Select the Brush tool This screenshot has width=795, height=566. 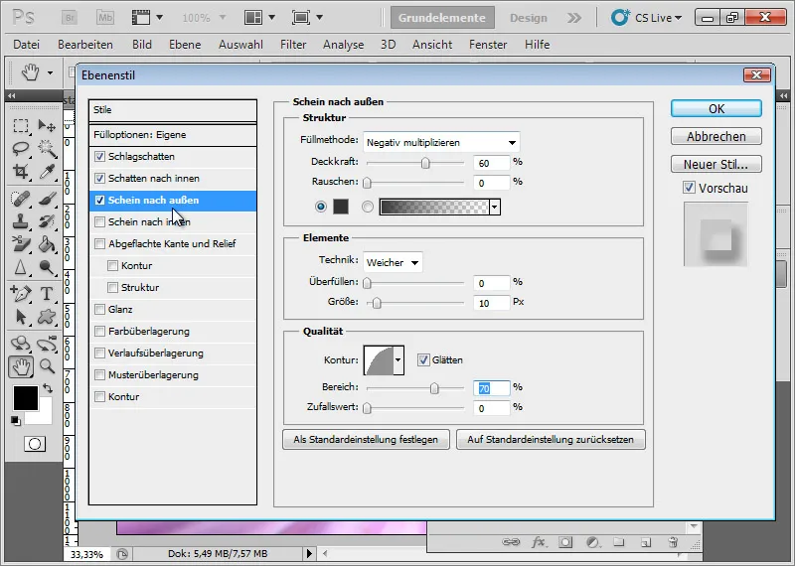pos(47,199)
